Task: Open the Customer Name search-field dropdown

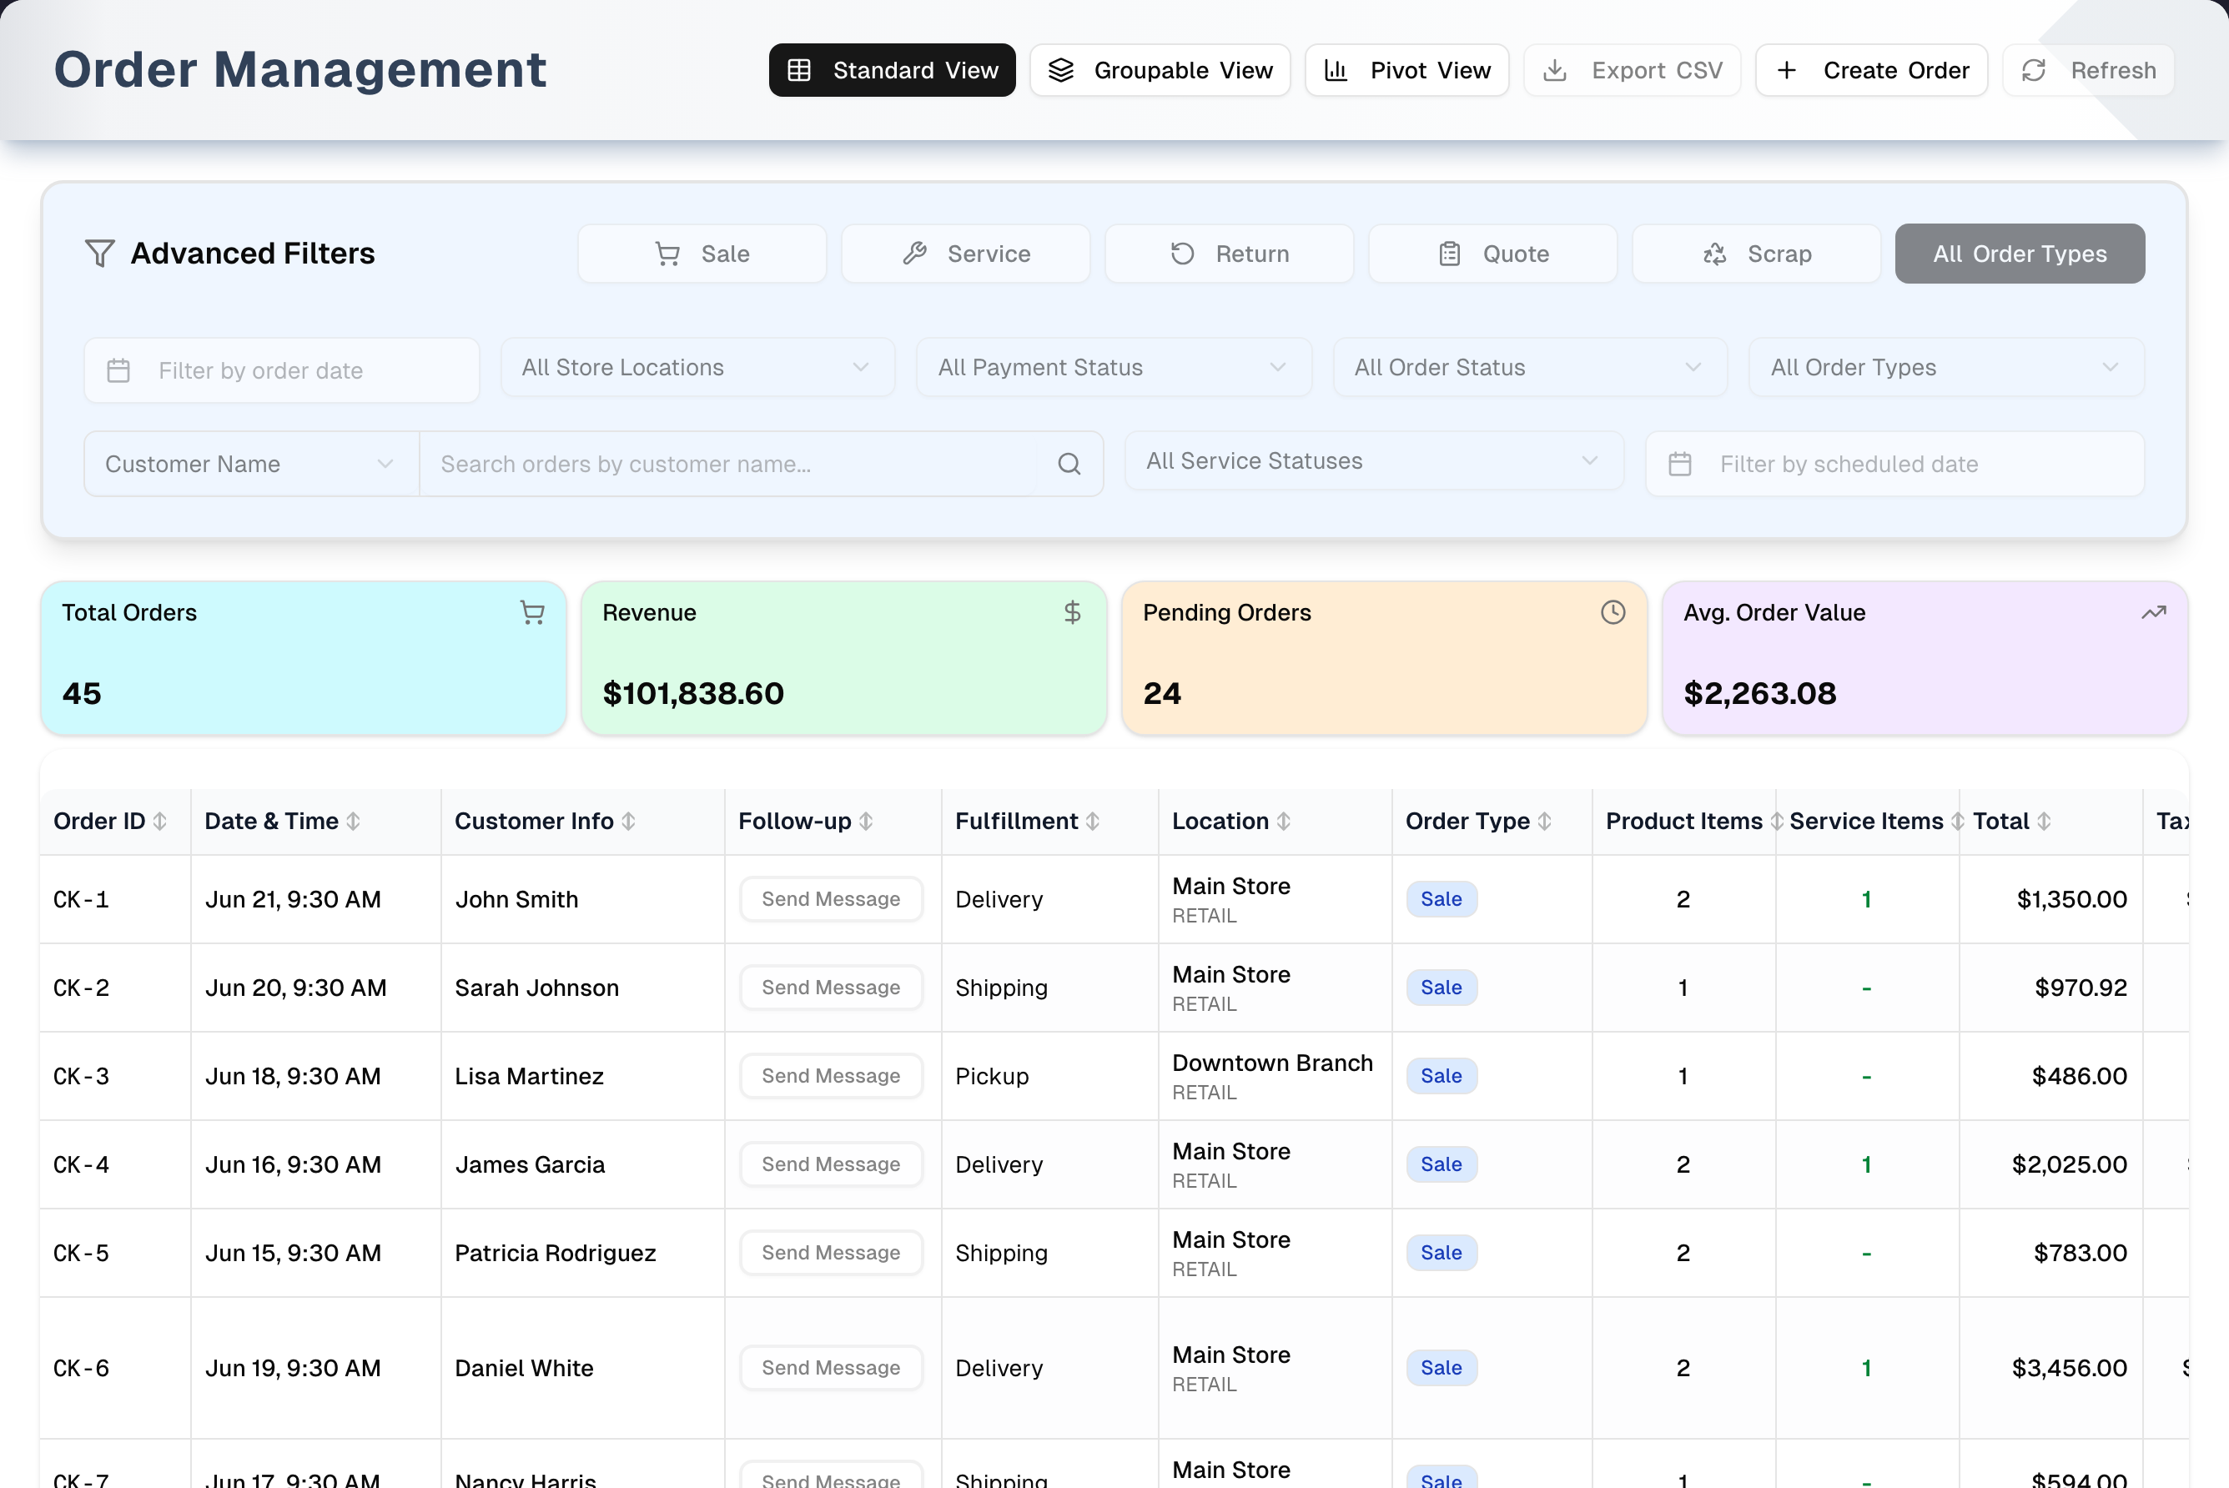Action: click(x=251, y=464)
